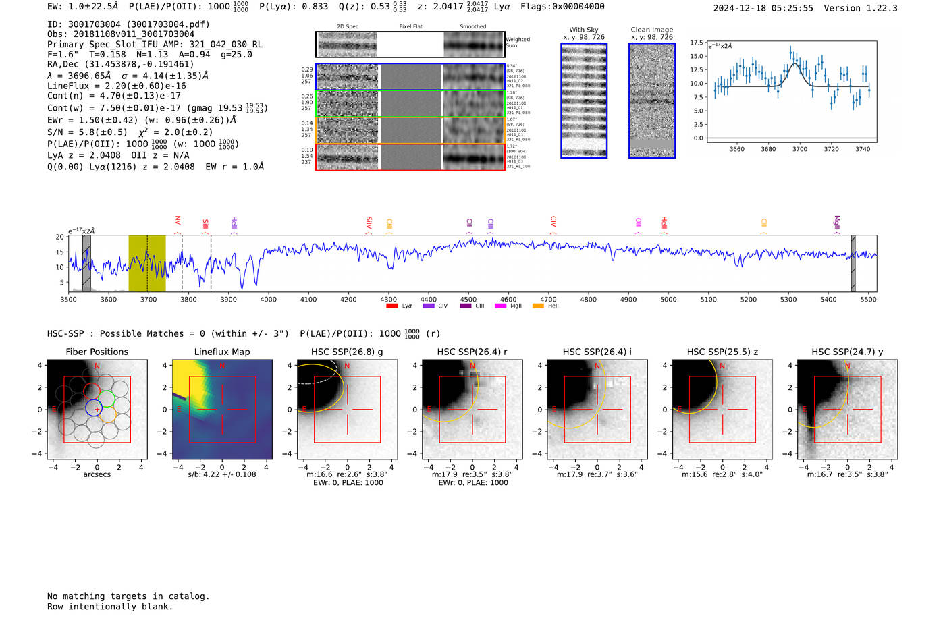Click the Gaussian emission line fit plot

pyautogui.click(x=792, y=92)
